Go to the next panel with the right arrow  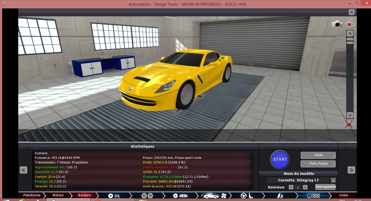(351, 170)
